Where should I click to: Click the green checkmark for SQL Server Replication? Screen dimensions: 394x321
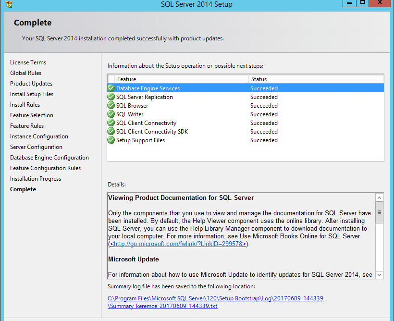[x=111, y=97]
